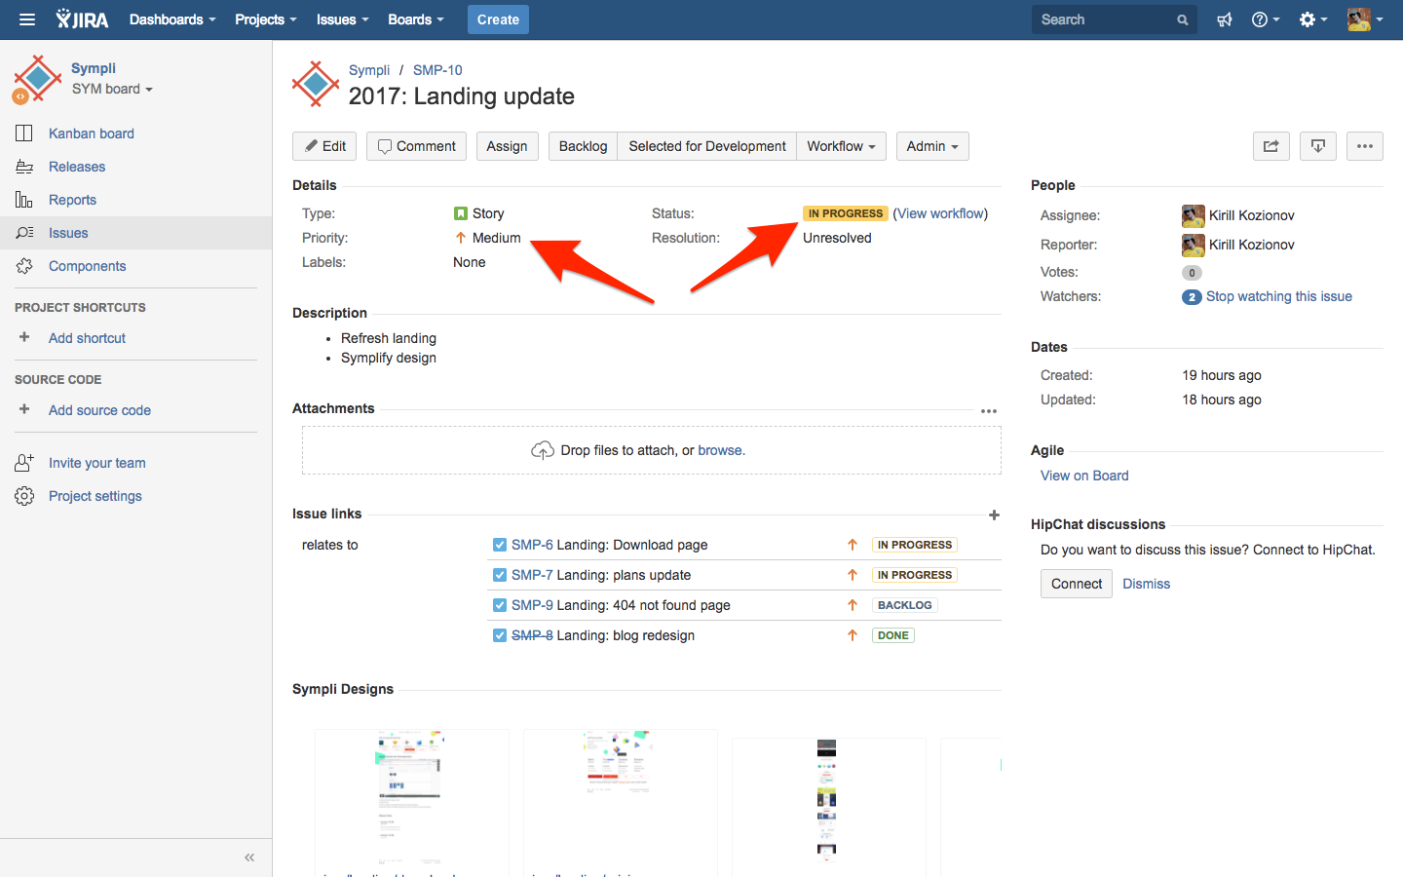Open the user profile avatar menu

(x=1365, y=19)
